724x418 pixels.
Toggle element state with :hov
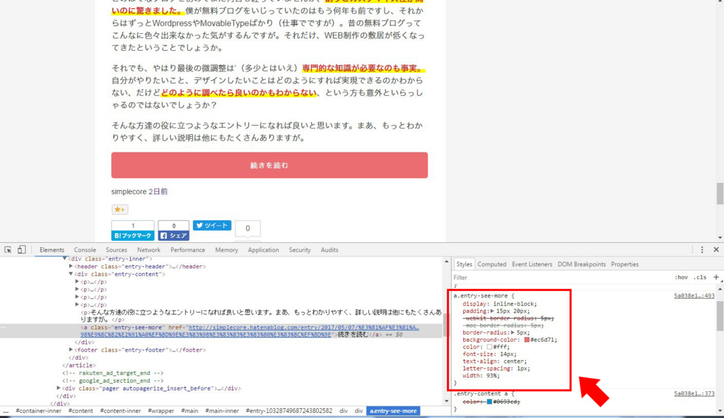tap(682, 277)
